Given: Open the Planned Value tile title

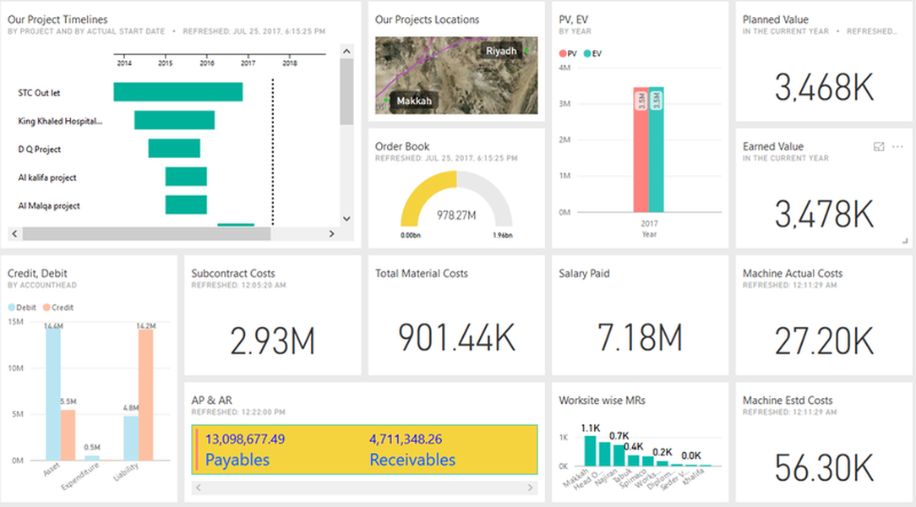Looking at the screenshot, I should [x=775, y=19].
